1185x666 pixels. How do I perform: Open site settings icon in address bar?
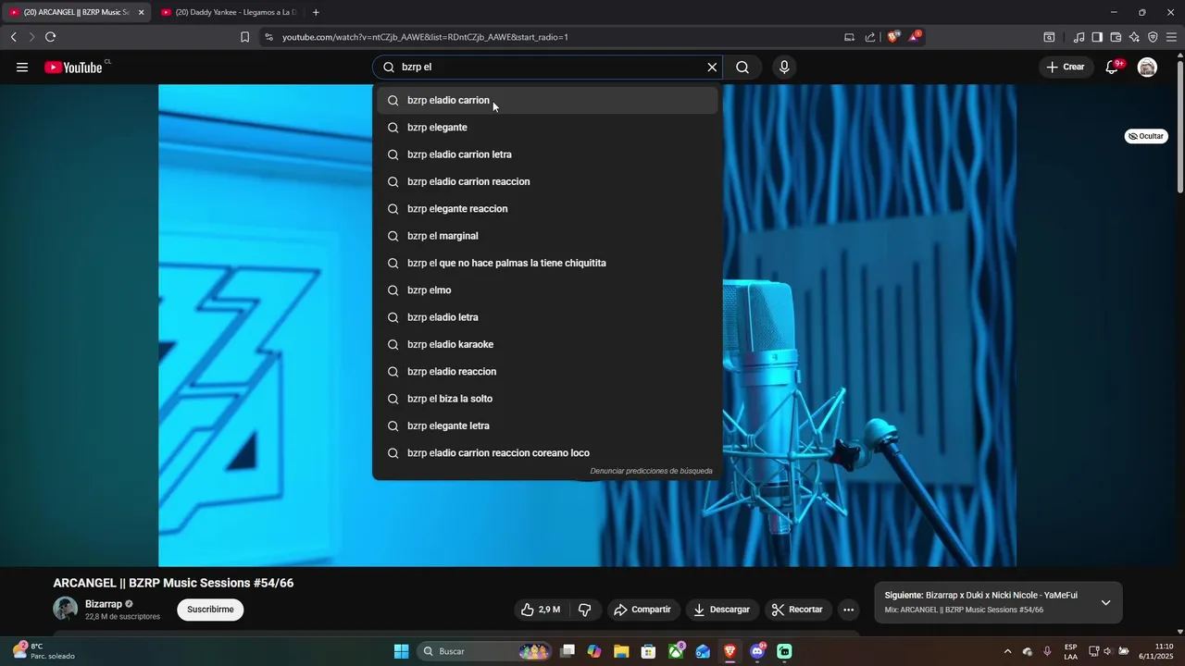coord(268,37)
